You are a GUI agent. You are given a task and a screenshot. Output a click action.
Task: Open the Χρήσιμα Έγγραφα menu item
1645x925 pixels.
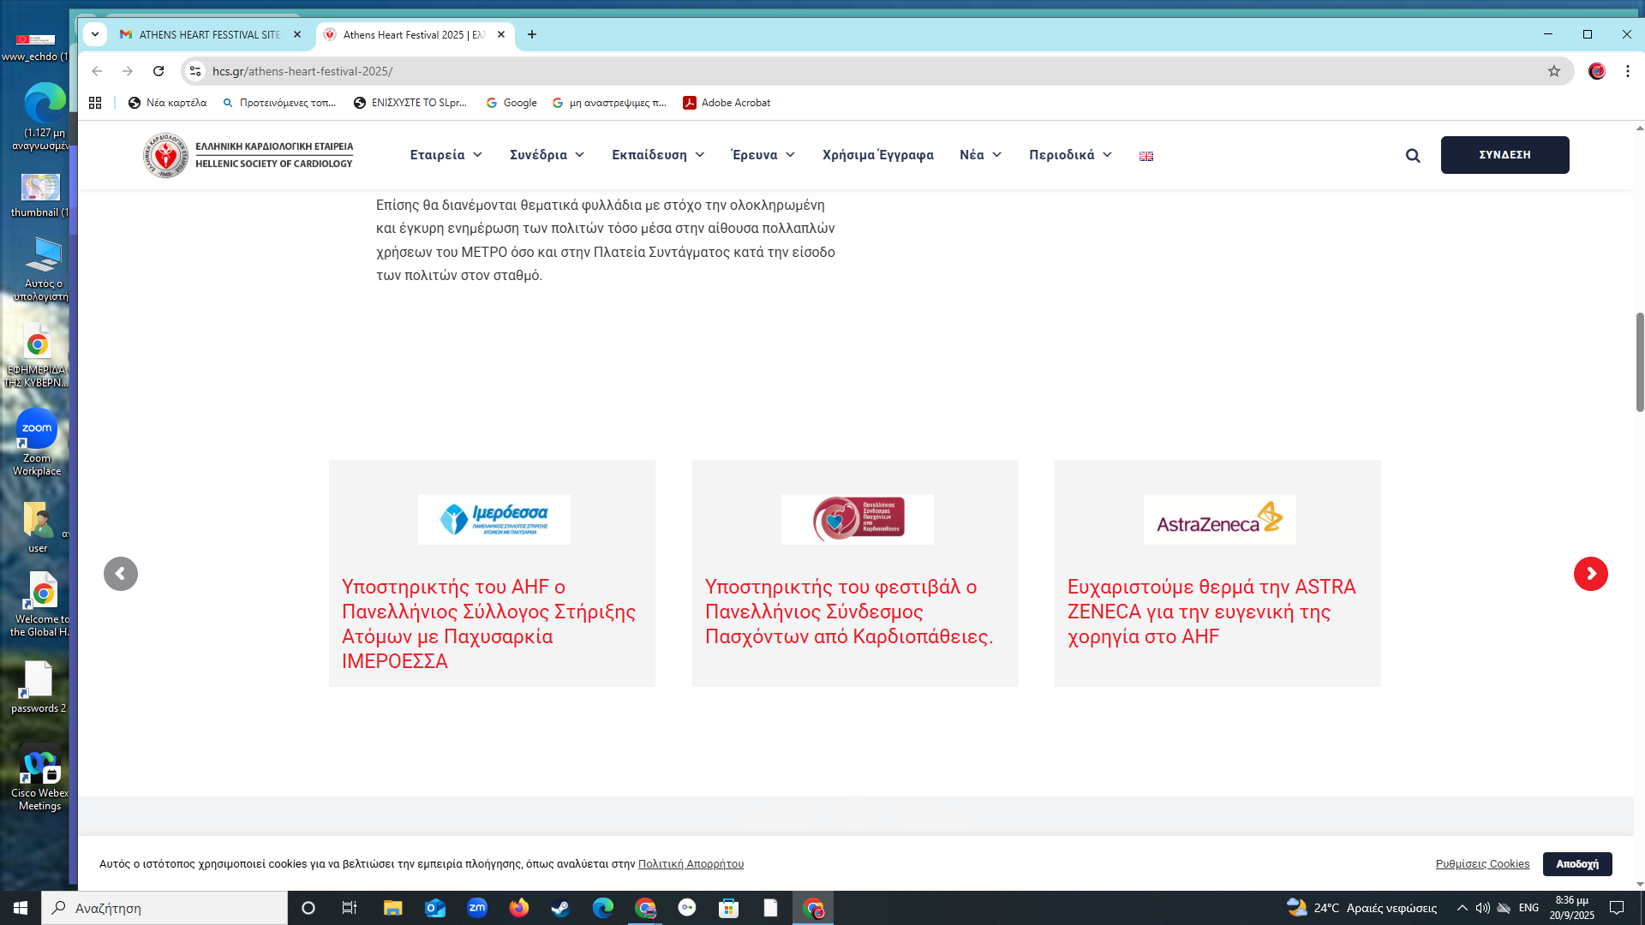coord(877,155)
